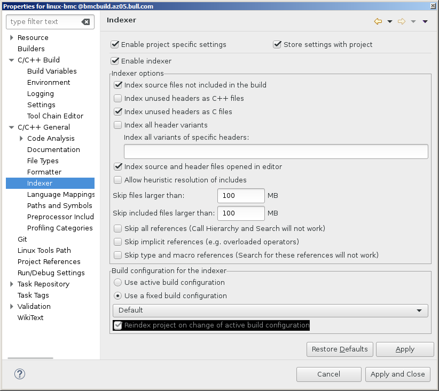Click the back navigation arrow icon
The width and height of the screenshot is (439, 391).
click(x=378, y=21)
